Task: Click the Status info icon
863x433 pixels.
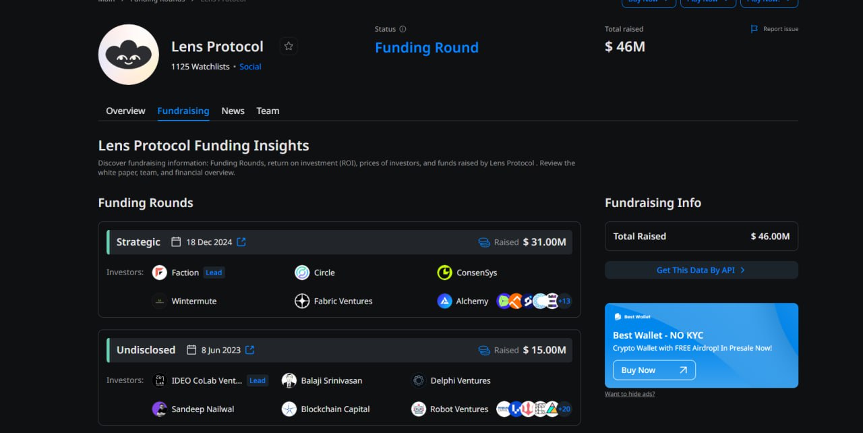Action: (x=403, y=29)
